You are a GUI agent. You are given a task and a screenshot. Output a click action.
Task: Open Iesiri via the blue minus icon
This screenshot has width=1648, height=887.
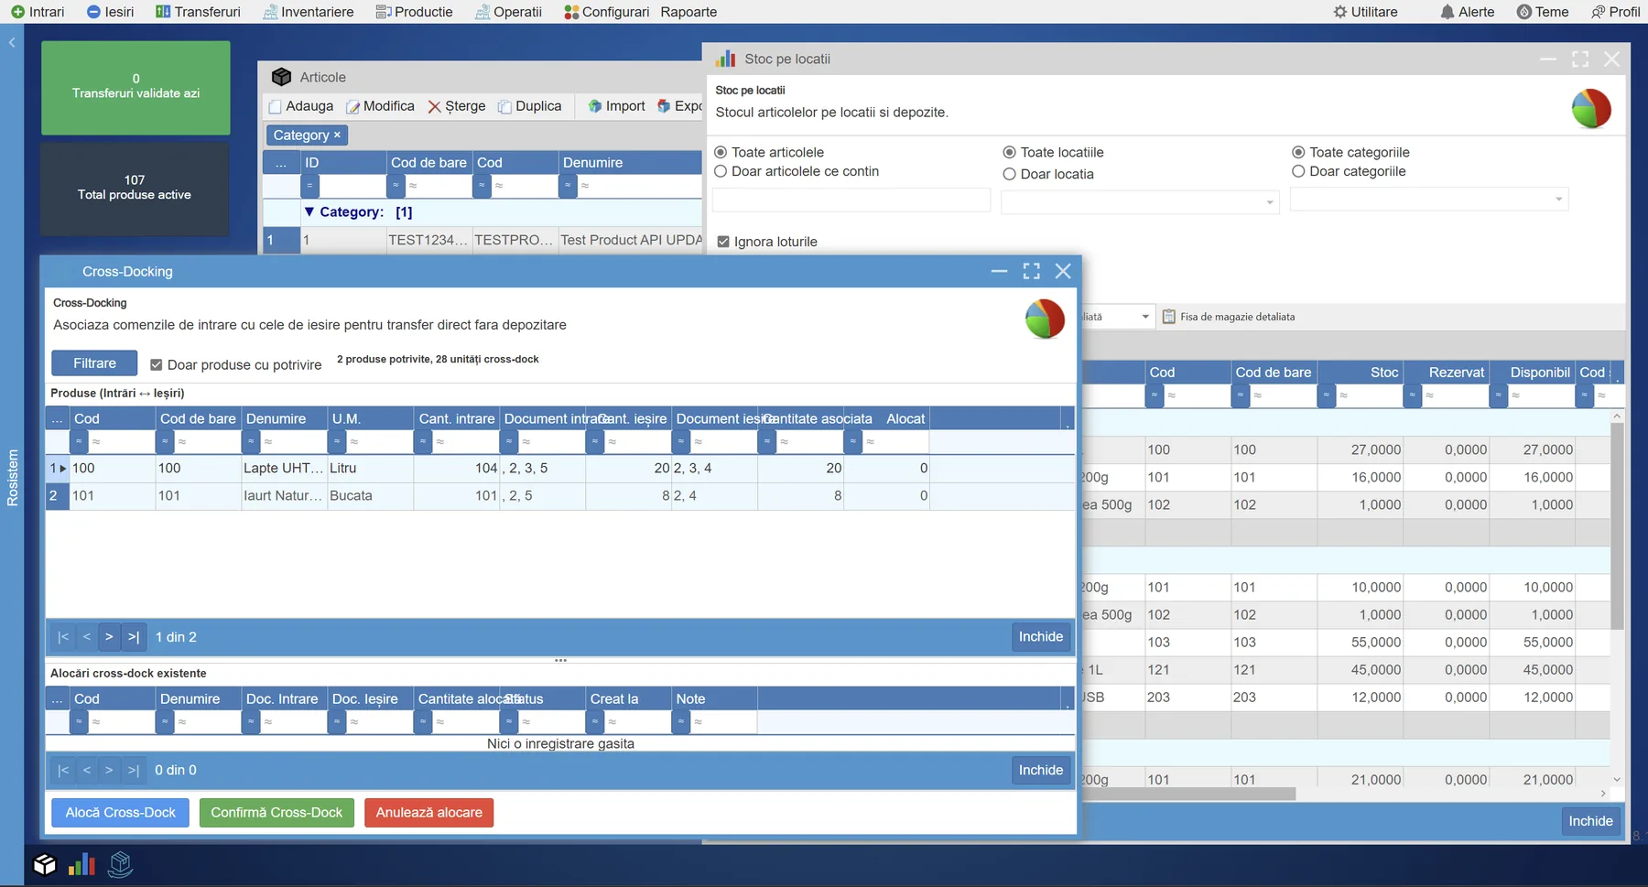(x=92, y=12)
